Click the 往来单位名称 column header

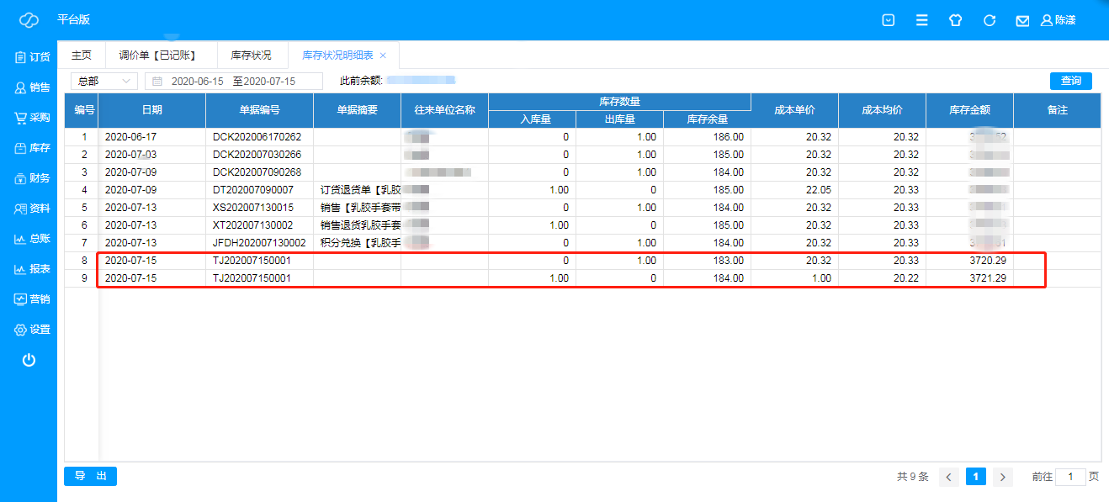(444, 110)
